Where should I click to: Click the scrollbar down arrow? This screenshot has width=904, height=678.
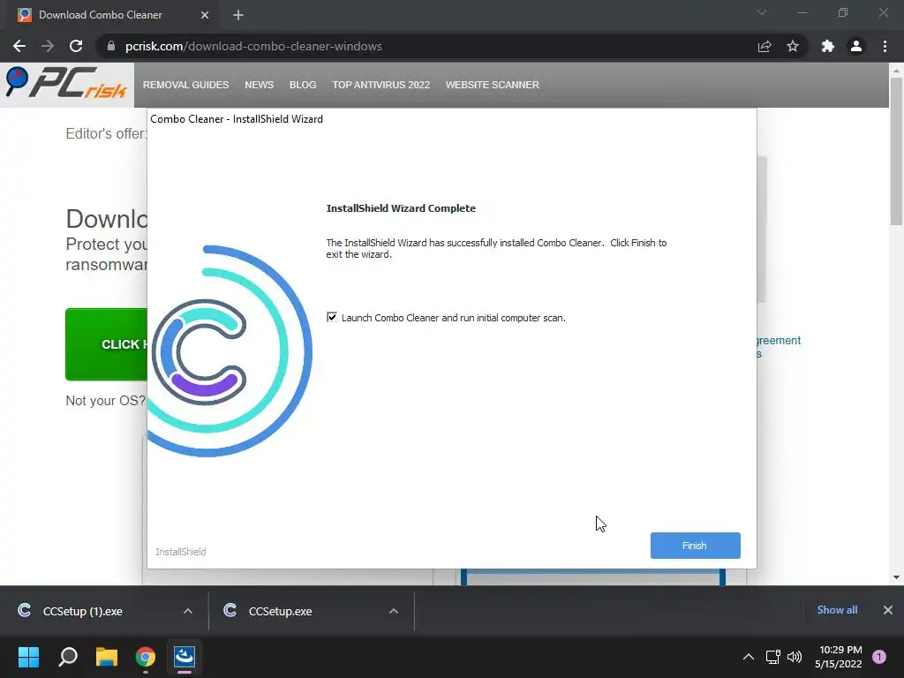pyautogui.click(x=896, y=577)
